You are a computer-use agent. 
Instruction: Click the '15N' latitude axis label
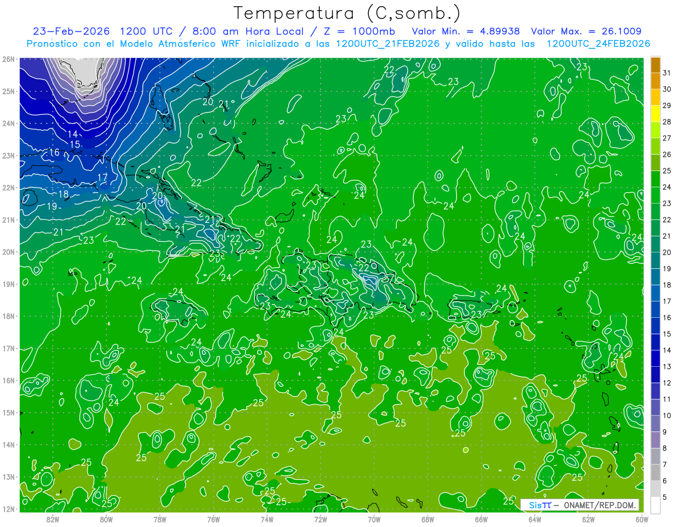coord(8,412)
